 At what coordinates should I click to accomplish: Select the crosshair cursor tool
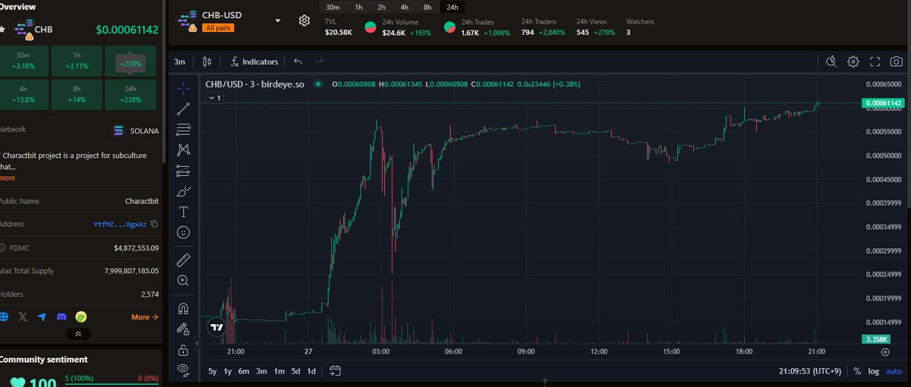coord(183,89)
